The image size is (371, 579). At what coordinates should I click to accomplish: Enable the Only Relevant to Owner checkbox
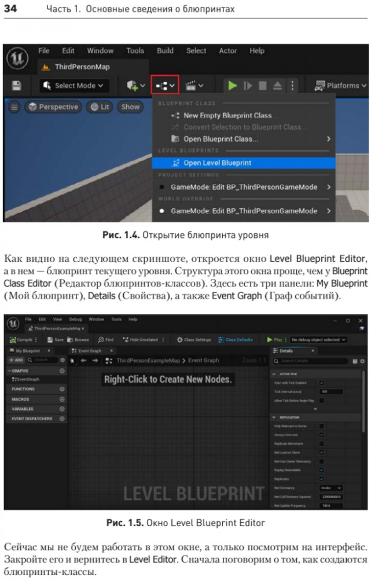click(322, 426)
